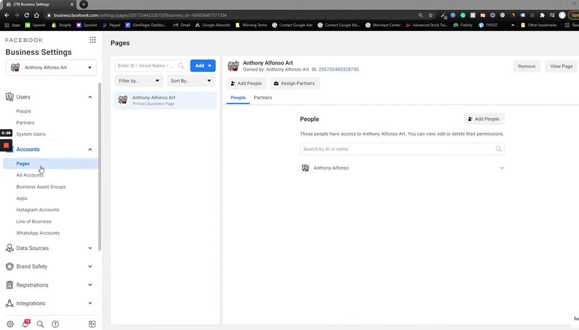The image size is (579, 330).
Task: Switch to the People tab
Action: [238, 98]
